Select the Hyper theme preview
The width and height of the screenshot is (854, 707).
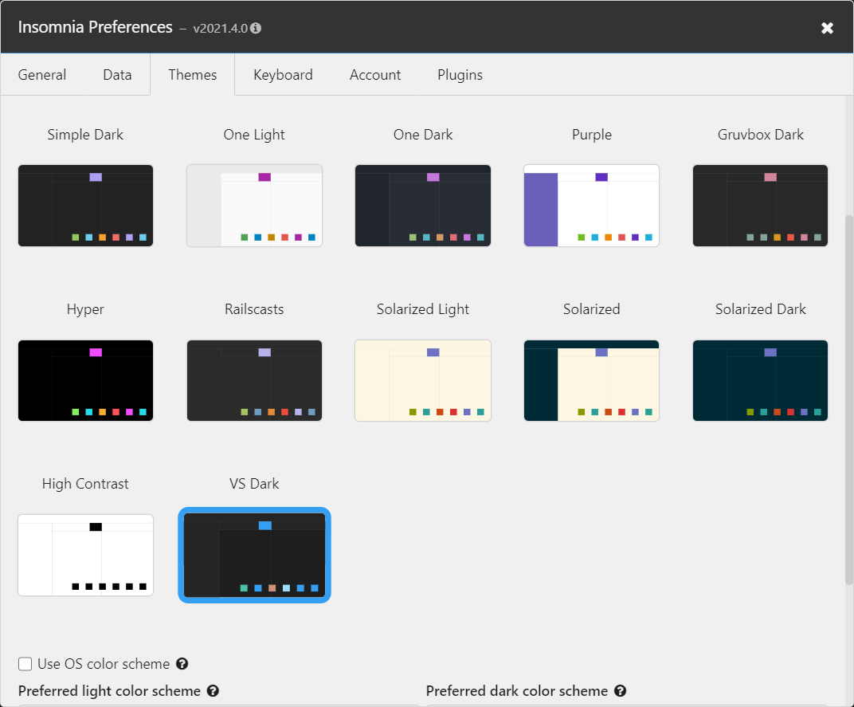click(85, 380)
